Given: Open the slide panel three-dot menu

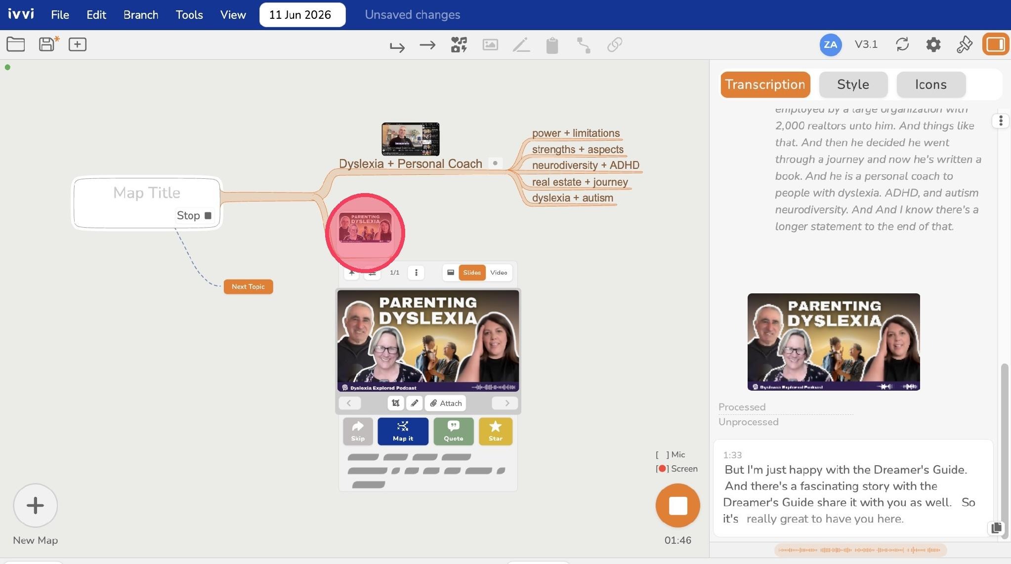Looking at the screenshot, I should coord(416,273).
